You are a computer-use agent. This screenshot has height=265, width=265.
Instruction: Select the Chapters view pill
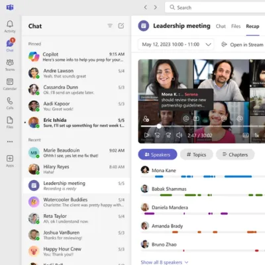click(x=235, y=154)
